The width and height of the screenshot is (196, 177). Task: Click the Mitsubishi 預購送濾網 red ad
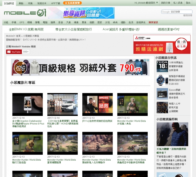coord(162,44)
